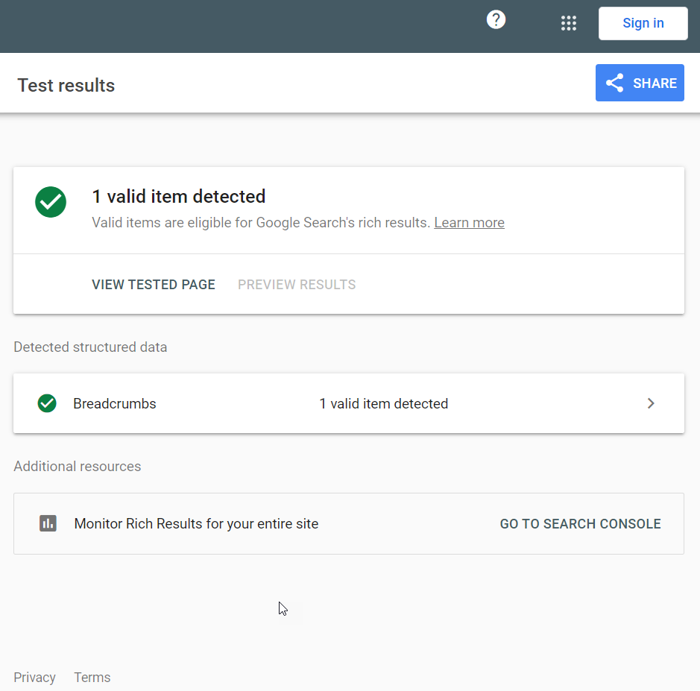Click the "Additional resources" section label
700x691 pixels.
(77, 467)
